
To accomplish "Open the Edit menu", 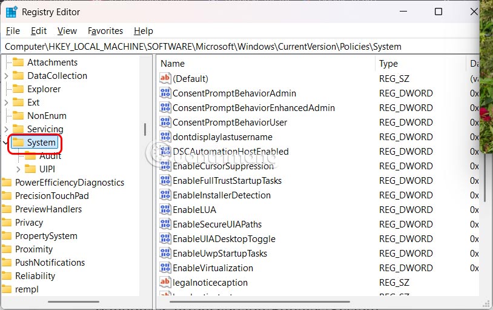I will pyautogui.click(x=39, y=31).
